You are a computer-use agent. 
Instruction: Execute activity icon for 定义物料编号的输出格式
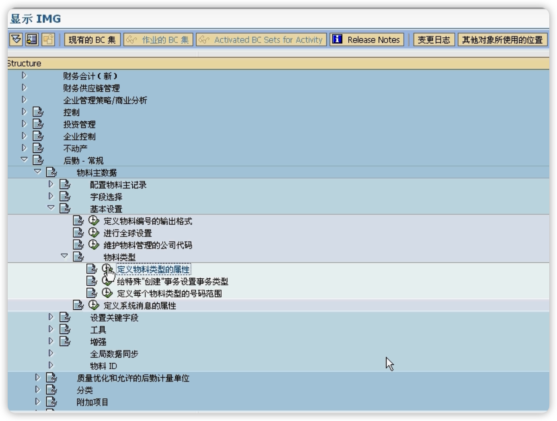click(94, 221)
